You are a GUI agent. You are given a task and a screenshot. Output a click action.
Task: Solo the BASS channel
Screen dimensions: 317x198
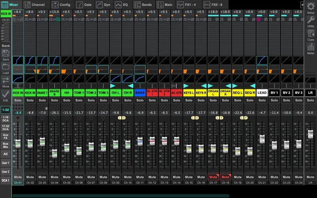[x=140, y=100]
